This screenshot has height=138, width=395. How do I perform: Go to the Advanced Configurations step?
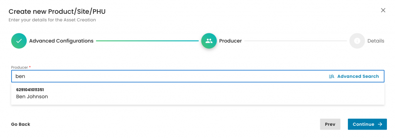[x=61, y=41]
